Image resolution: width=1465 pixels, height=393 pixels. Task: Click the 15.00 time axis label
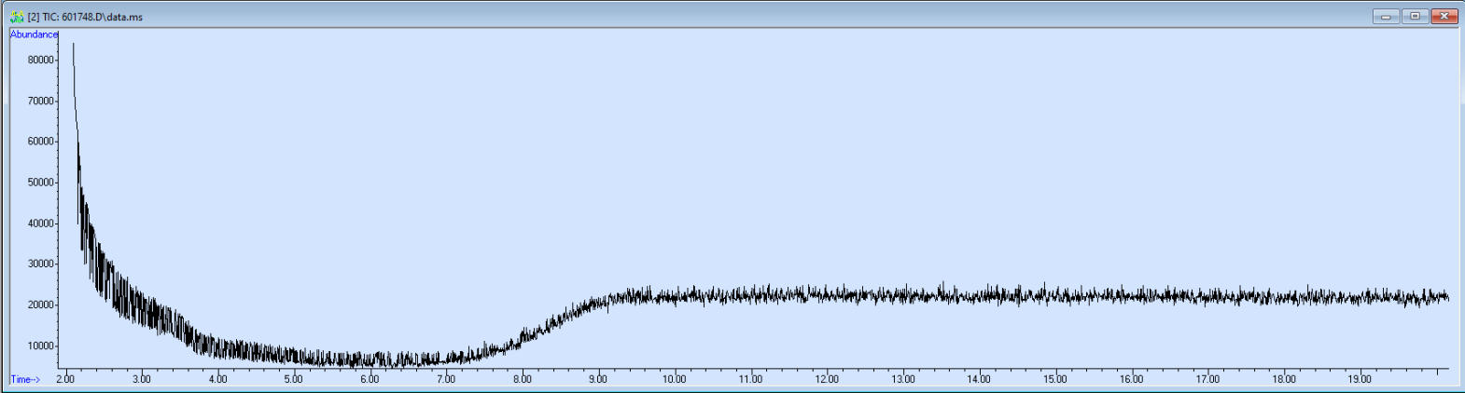pyautogui.click(x=1054, y=379)
